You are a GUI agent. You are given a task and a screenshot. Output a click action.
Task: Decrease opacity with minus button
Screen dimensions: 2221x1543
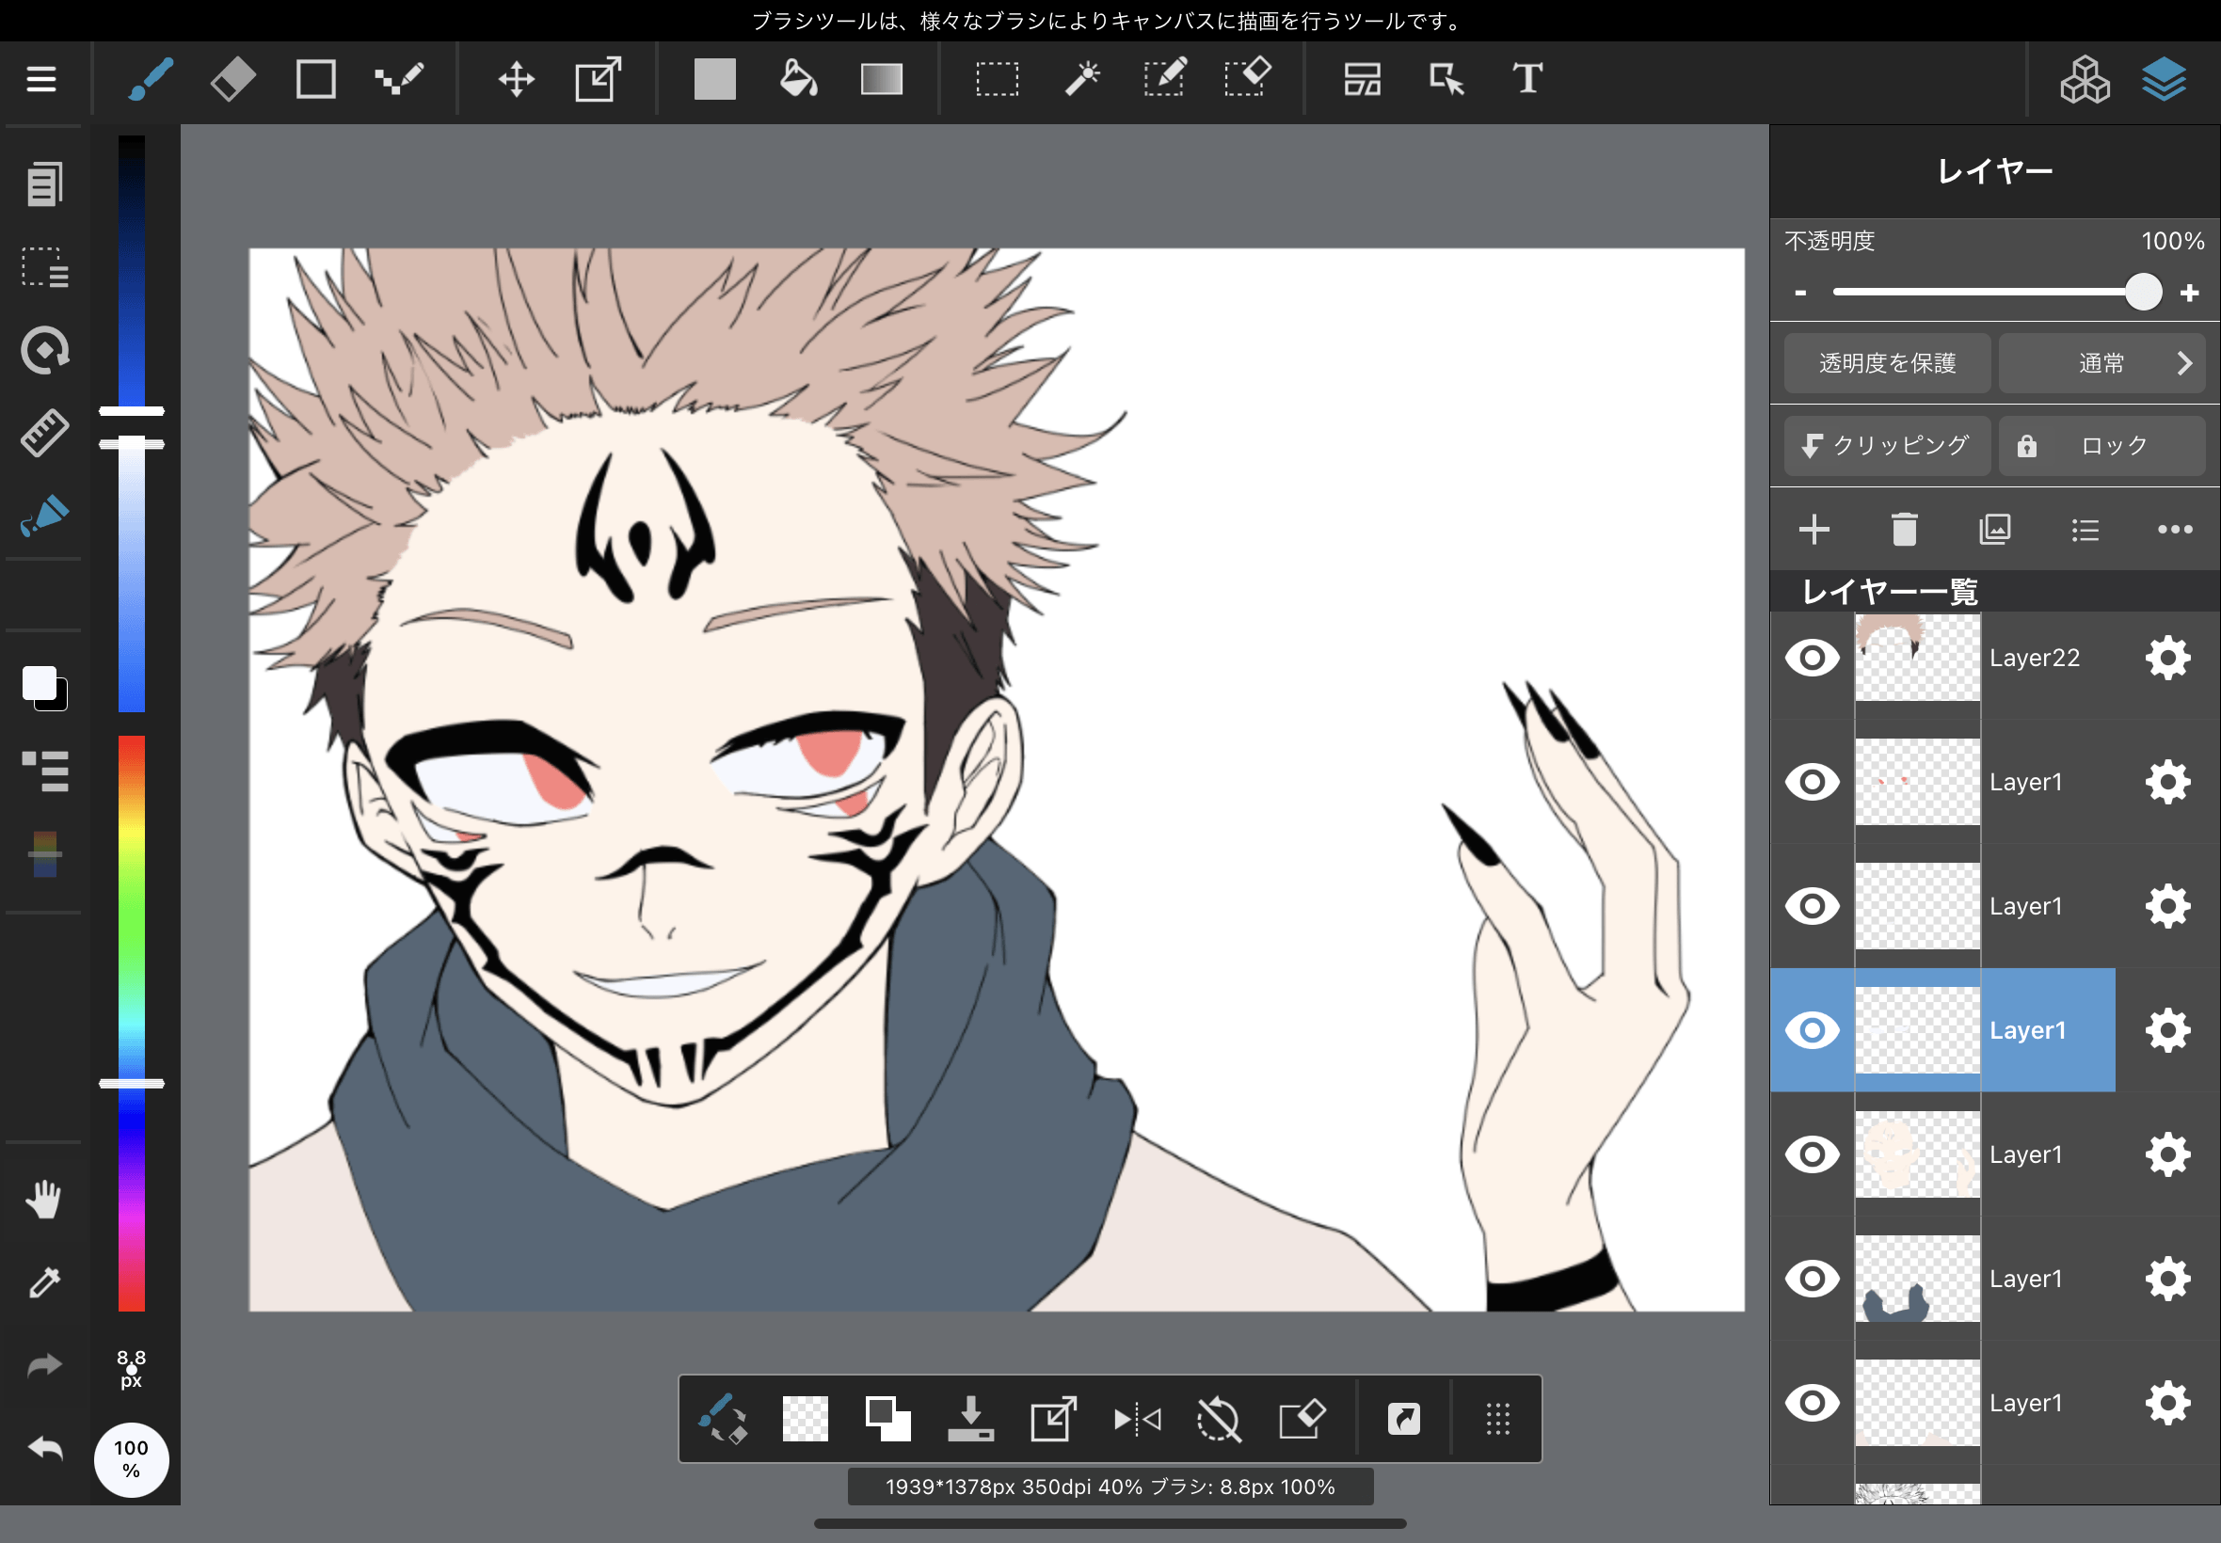(1800, 292)
